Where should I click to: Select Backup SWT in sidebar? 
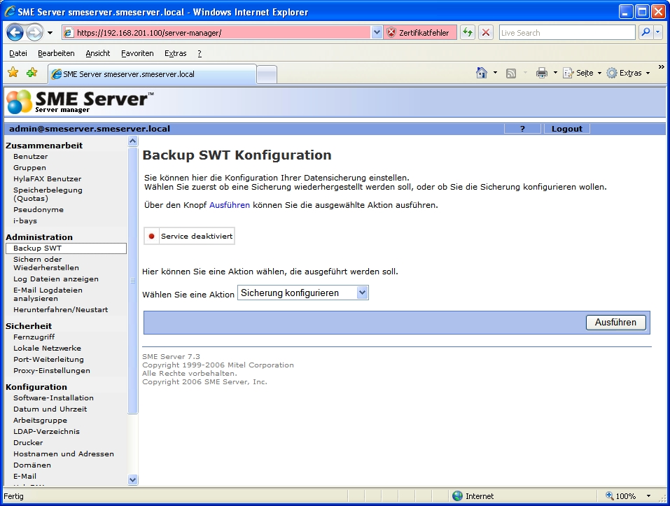[x=67, y=248]
